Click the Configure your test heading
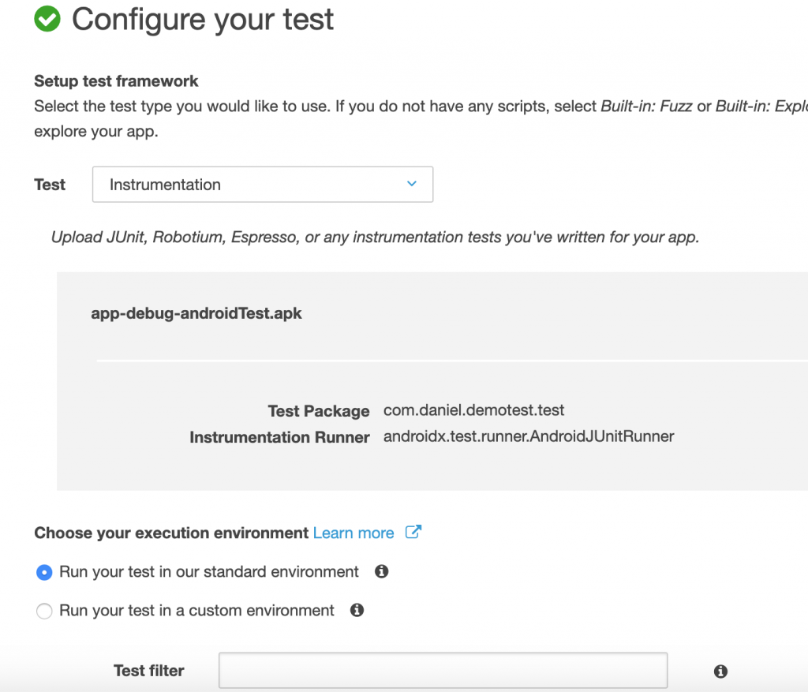The height and width of the screenshot is (692, 808). click(203, 20)
